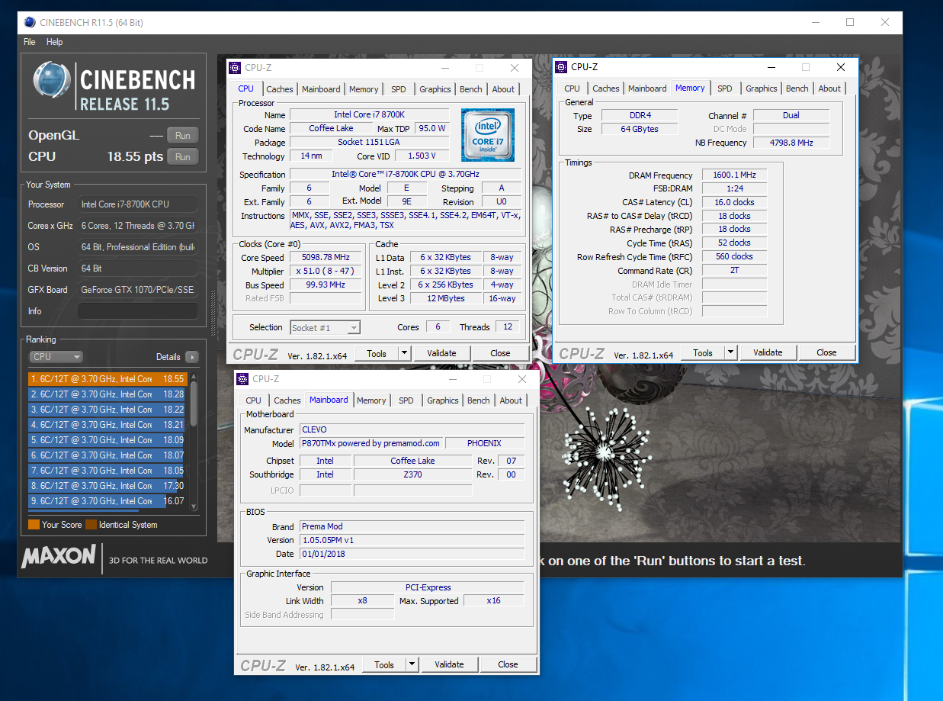The width and height of the screenshot is (943, 701).
Task: Click the CPU-Z Mainboard window title icon
Action: click(x=242, y=379)
